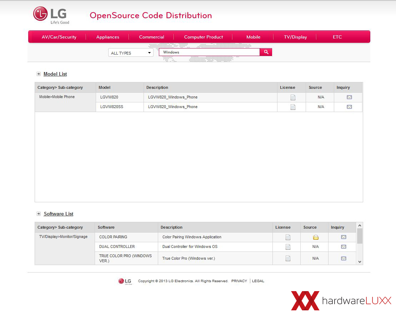This screenshot has width=396, height=315.
Task: Open the Computer Product menu
Action: (x=204, y=37)
